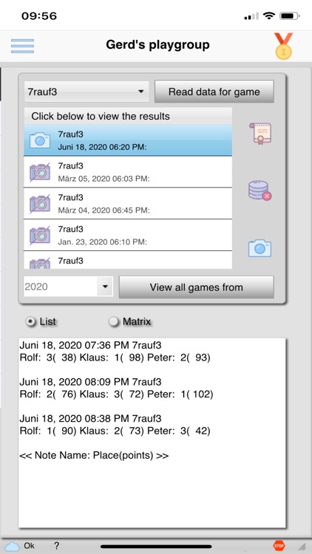Select the List radio button
The width and height of the screenshot is (312, 554).
pyautogui.click(x=32, y=321)
